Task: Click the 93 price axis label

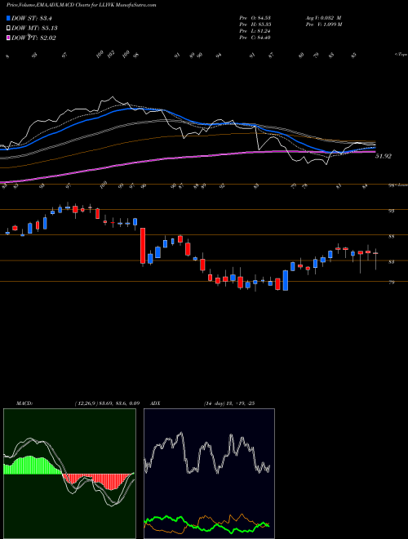Action: 391,211
